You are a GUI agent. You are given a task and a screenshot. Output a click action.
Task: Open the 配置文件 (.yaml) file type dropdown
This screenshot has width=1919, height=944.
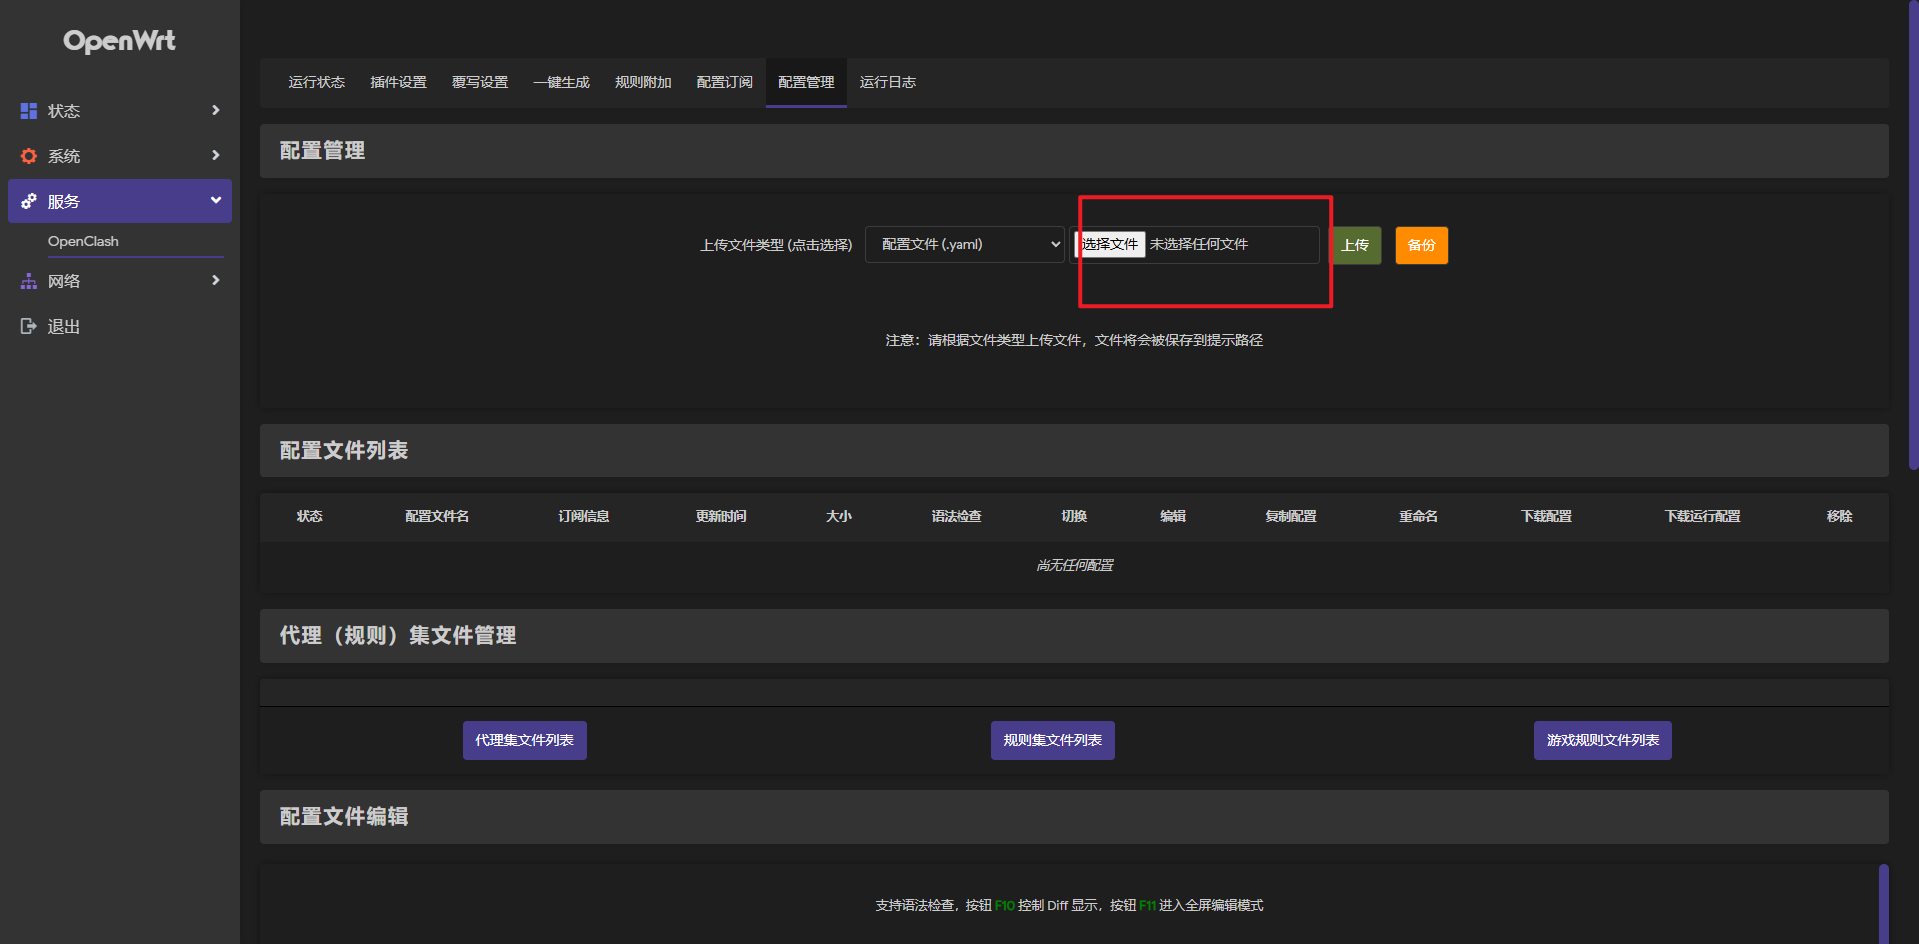click(x=963, y=244)
